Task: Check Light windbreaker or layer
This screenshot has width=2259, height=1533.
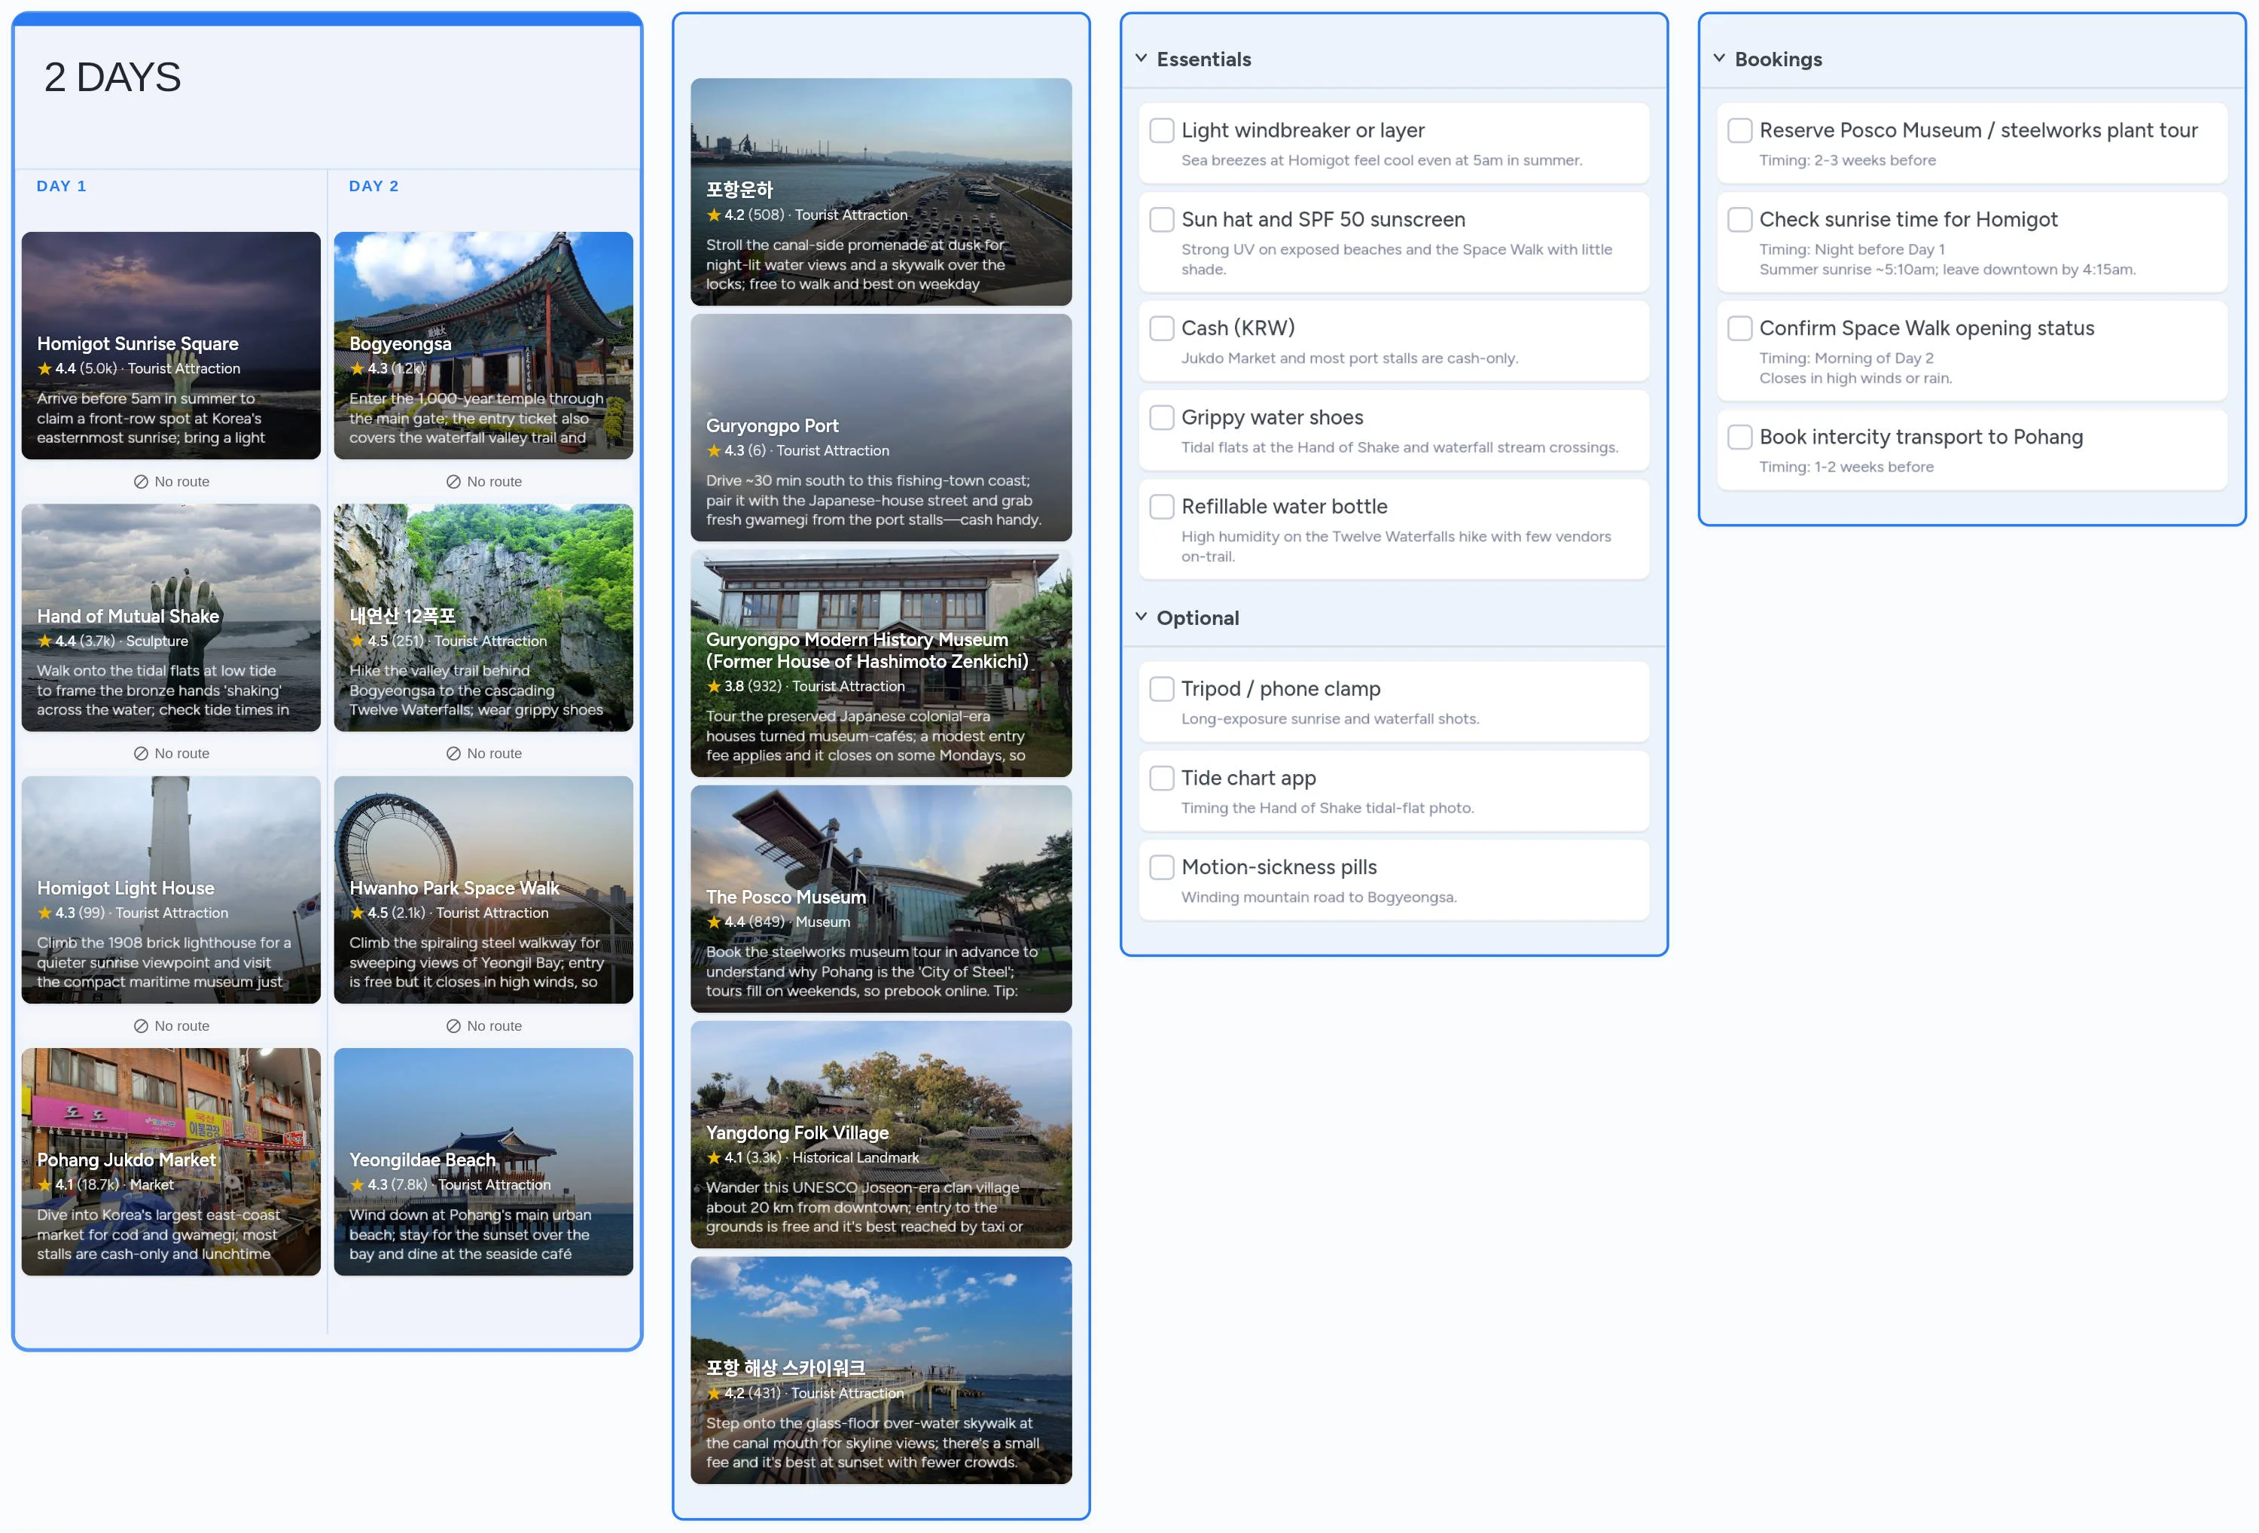Action: [x=1162, y=130]
